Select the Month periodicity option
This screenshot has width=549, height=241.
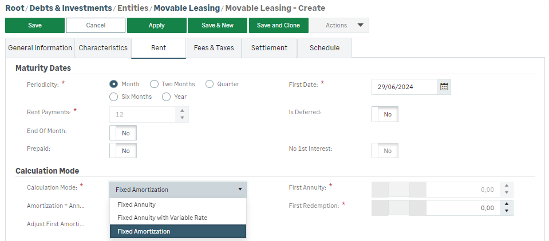(114, 84)
